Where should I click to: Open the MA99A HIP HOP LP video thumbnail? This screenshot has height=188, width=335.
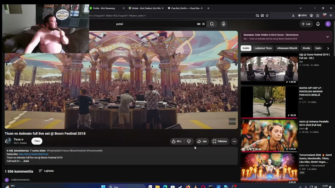pos(269,102)
